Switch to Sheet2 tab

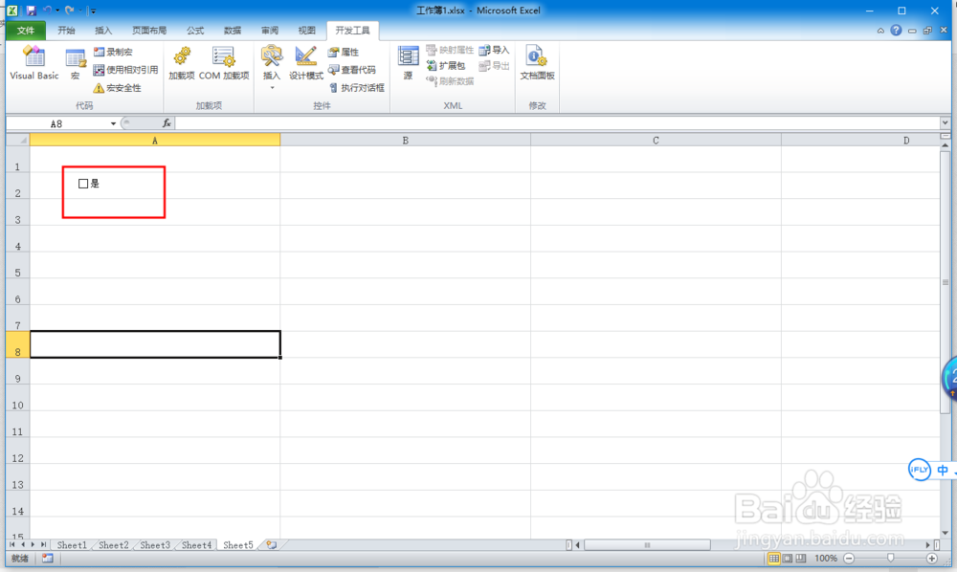pyautogui.click(x=114, y=545)
